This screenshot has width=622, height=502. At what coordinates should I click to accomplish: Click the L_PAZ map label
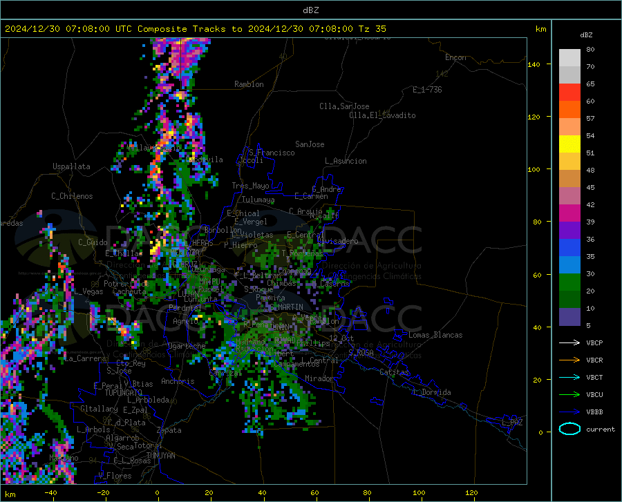pos(512,423)
